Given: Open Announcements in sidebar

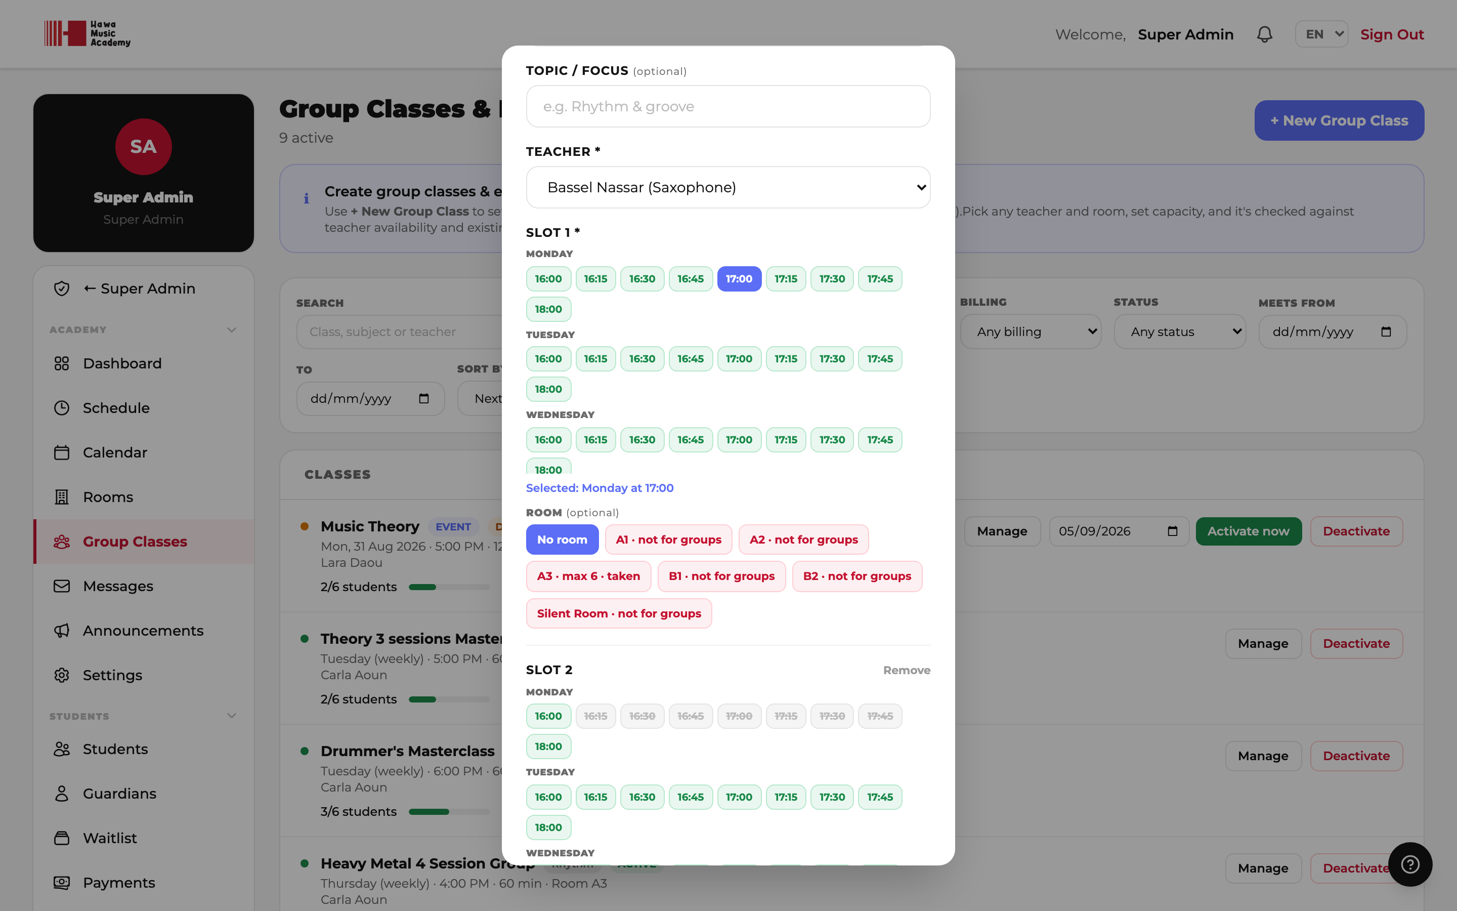Looking at the screenshot, I should pos(143,631).
